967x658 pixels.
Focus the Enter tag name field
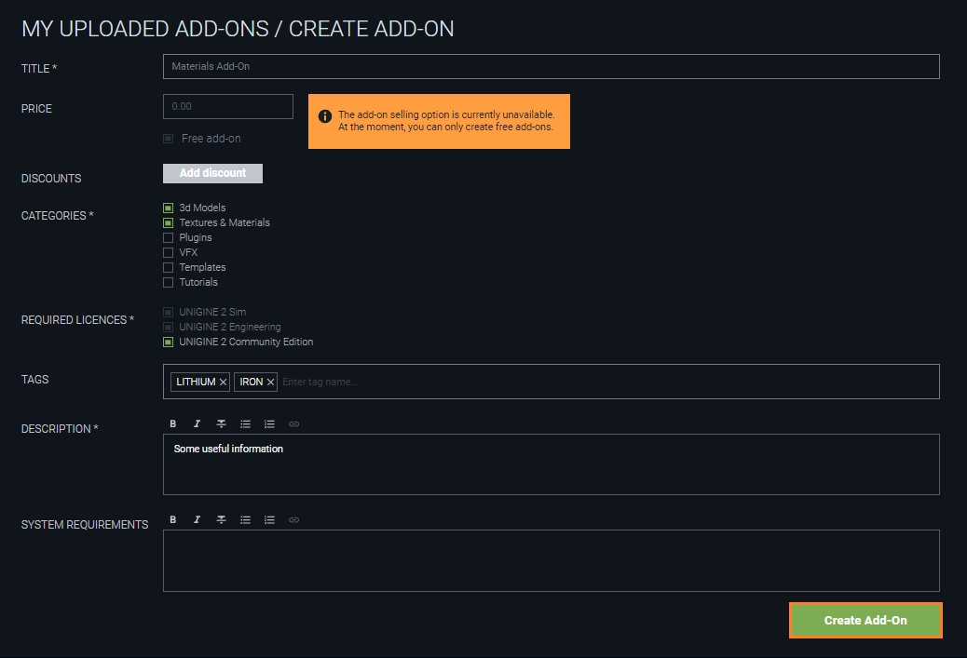pyautogui.click(x=607, y=382)
